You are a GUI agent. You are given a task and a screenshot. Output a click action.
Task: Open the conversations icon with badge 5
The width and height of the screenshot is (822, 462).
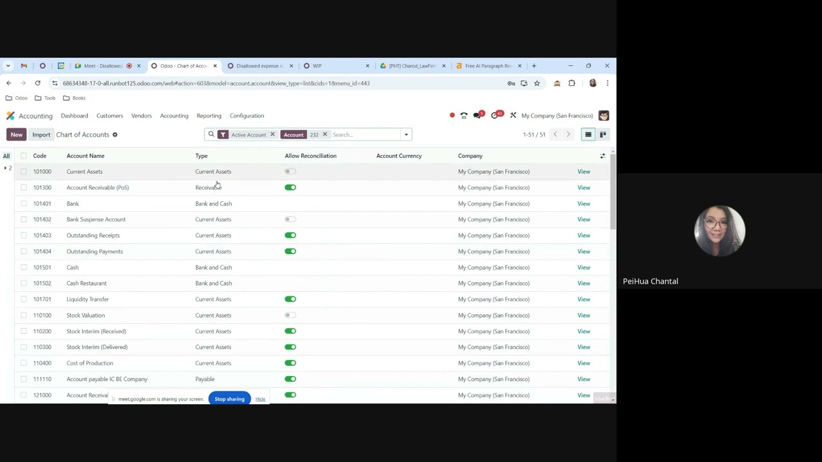tap(478, 116)
